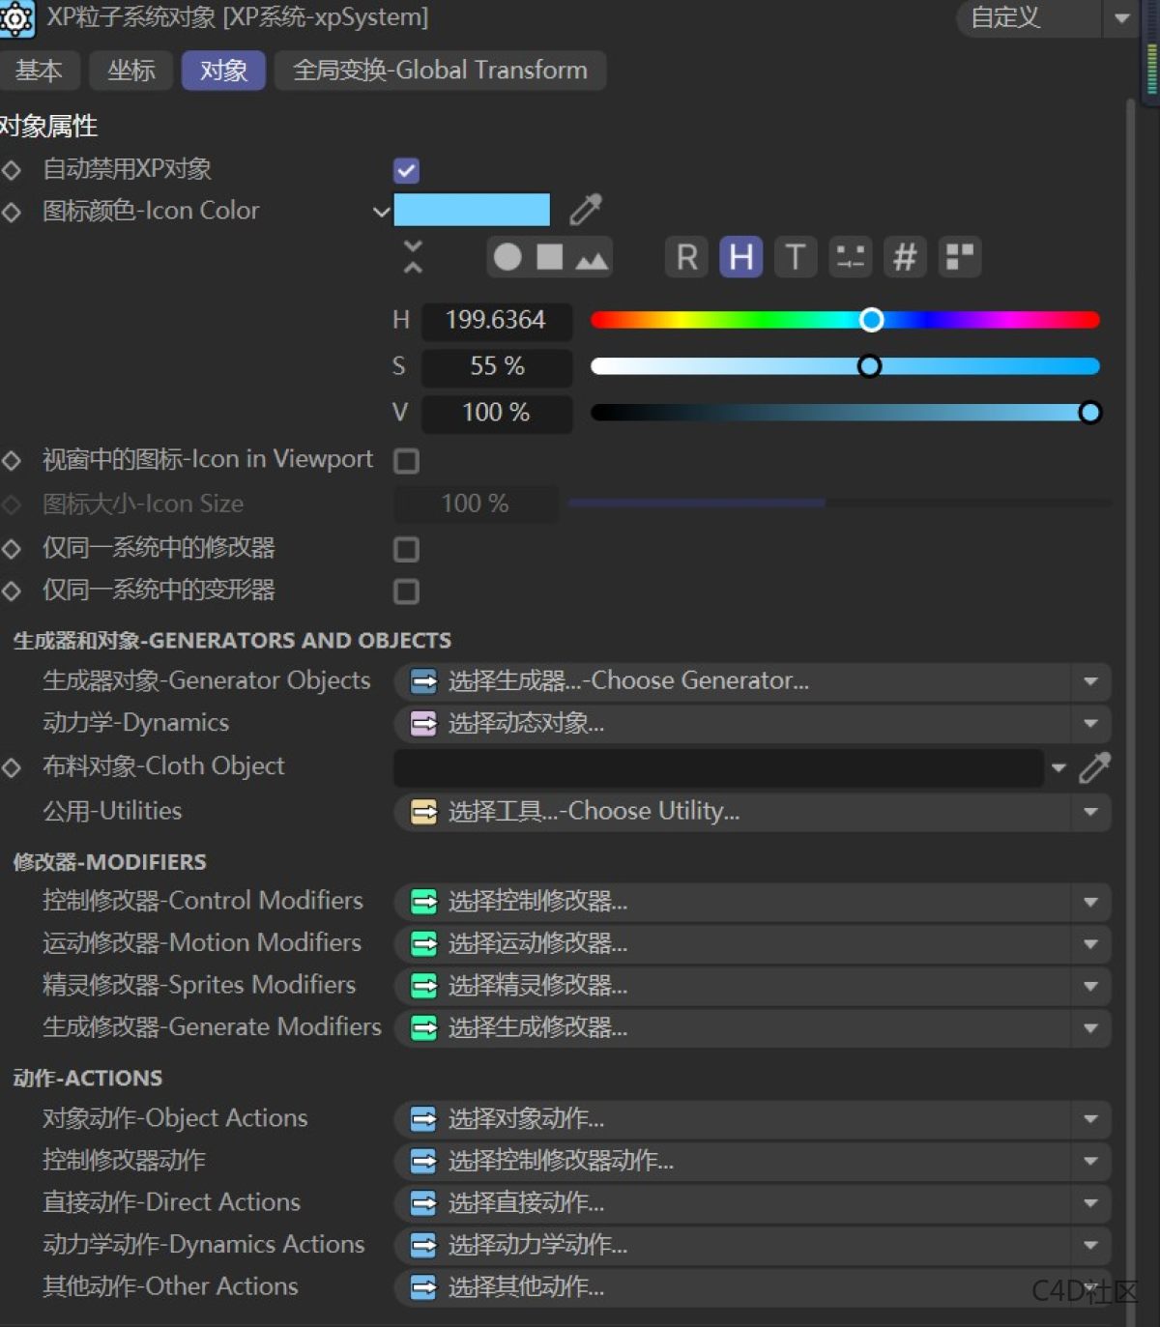Select the HSV color mode icon
Screen dimensions: 1160x1327
click(740, 257)
